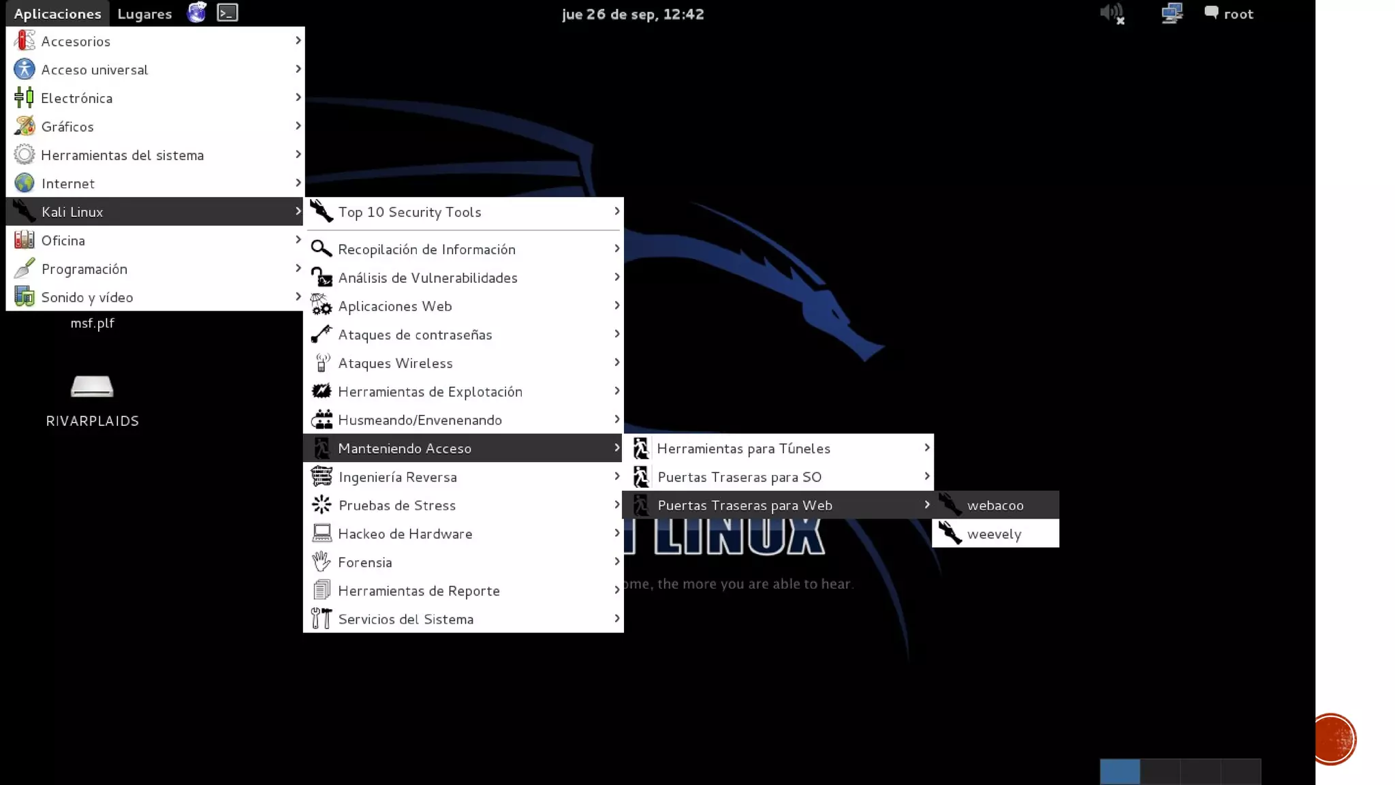Open Herramientas de Explotación category

(x=430, y=392)
